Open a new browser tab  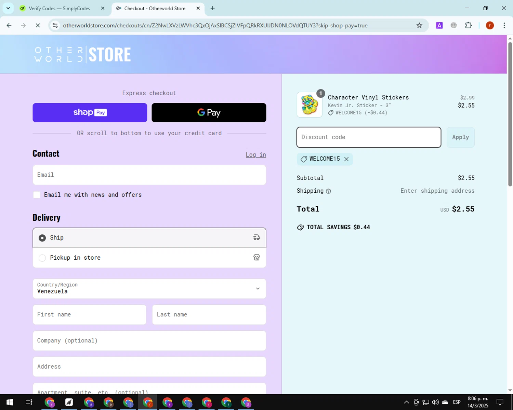point(212,8)
